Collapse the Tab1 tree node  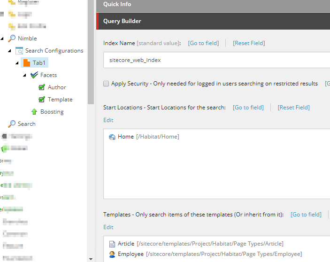click(17, 63)
